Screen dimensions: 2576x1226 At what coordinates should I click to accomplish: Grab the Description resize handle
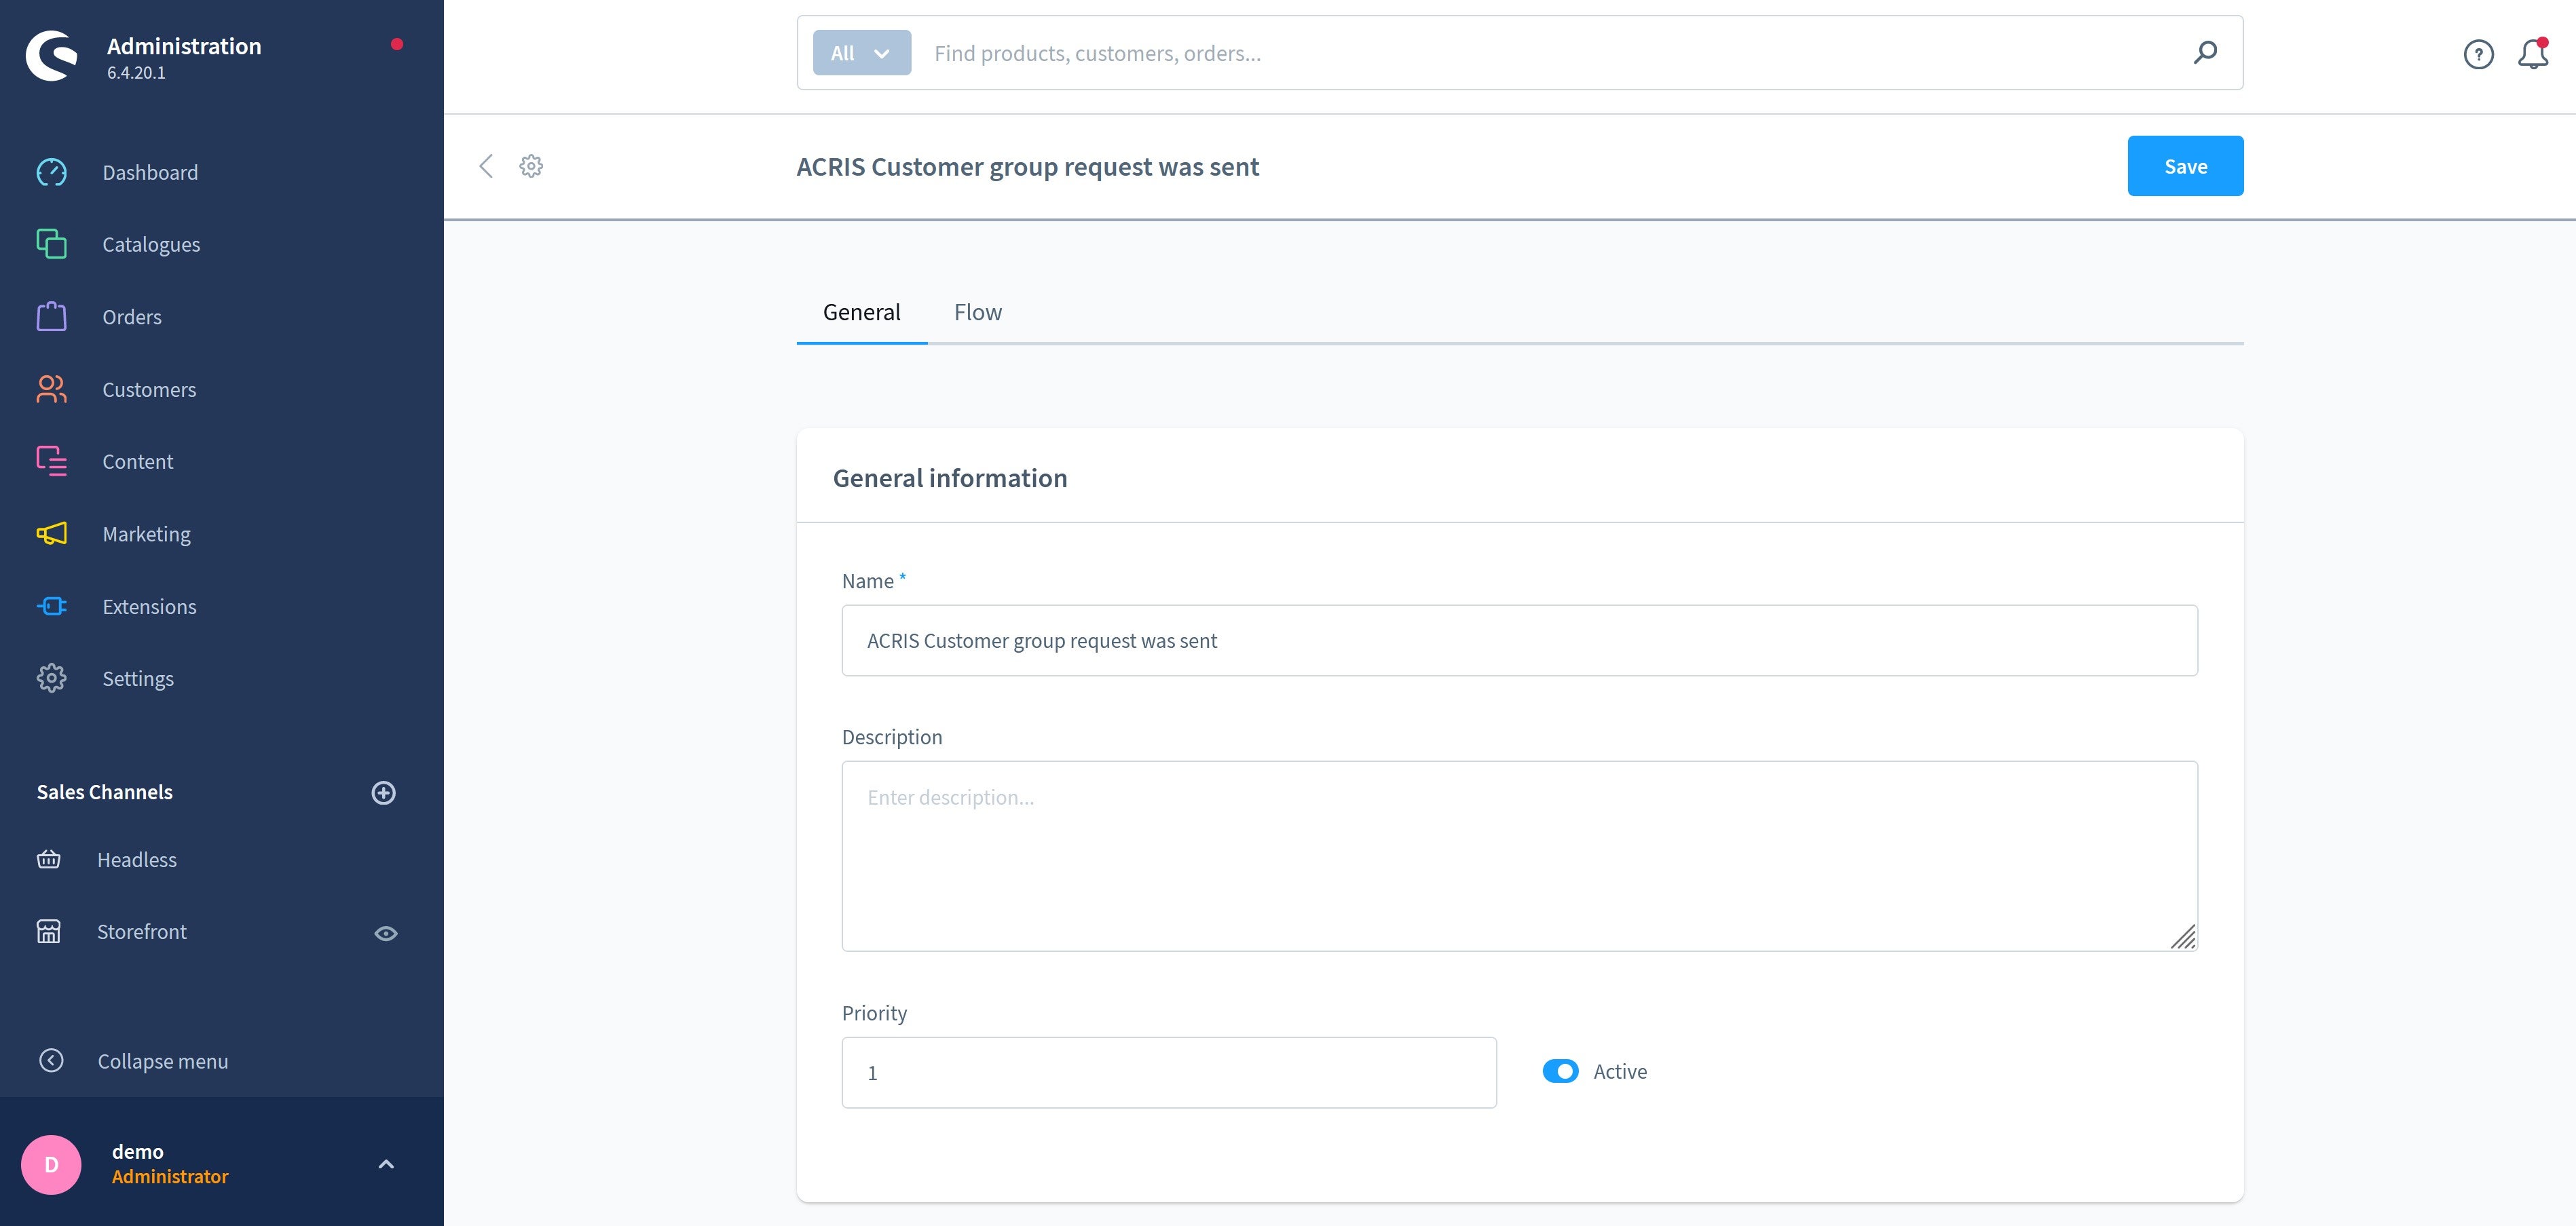pos(2183,936)
